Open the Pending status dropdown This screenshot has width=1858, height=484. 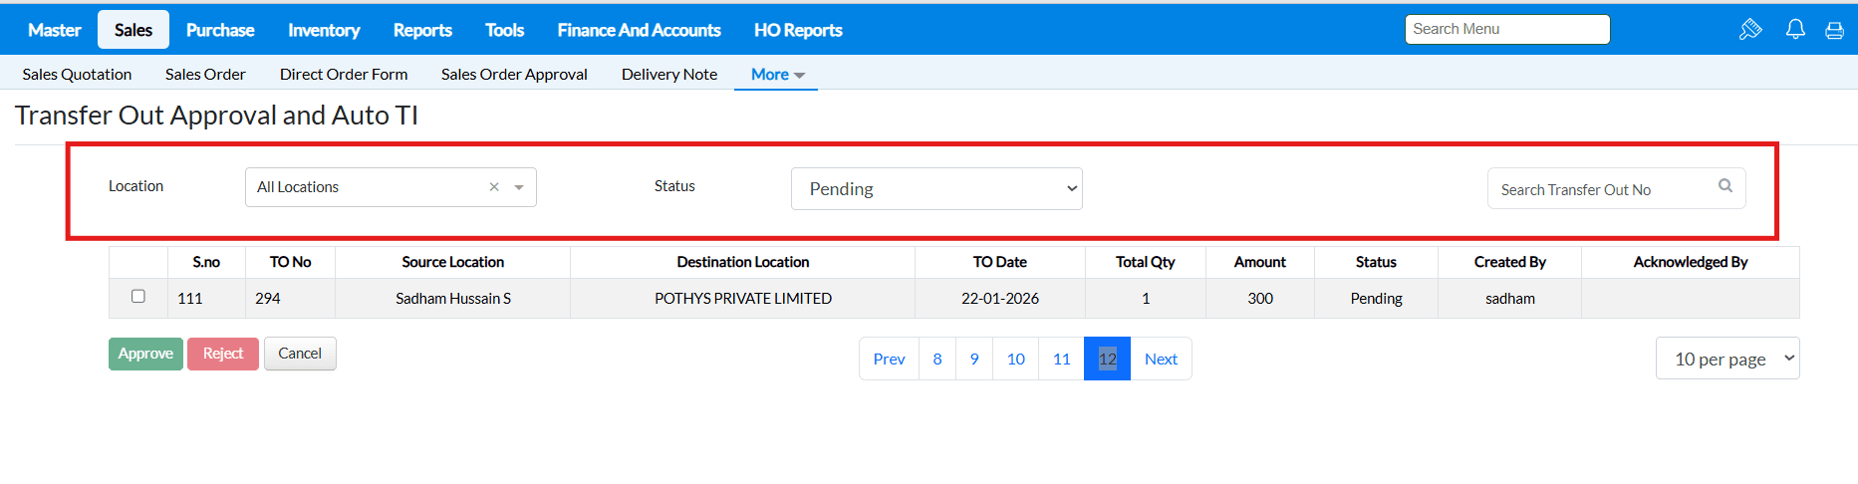pos(935,189)
